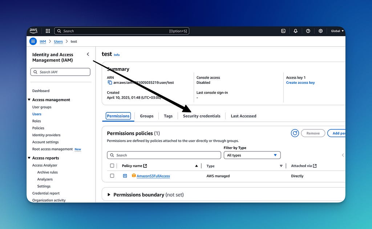Click the Info link next to test
This screenshot has width=372, height=229.
pyautogui.click(x=117, y=55)
